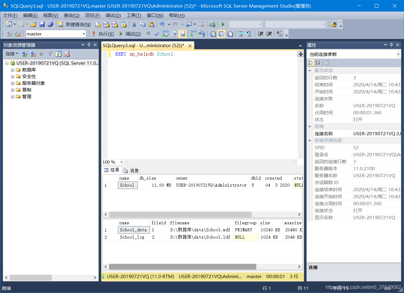Image resolution: width=404 pixels, height=293 pixels.
Task: Click the 执行(X) execute button
Action: 103,34
